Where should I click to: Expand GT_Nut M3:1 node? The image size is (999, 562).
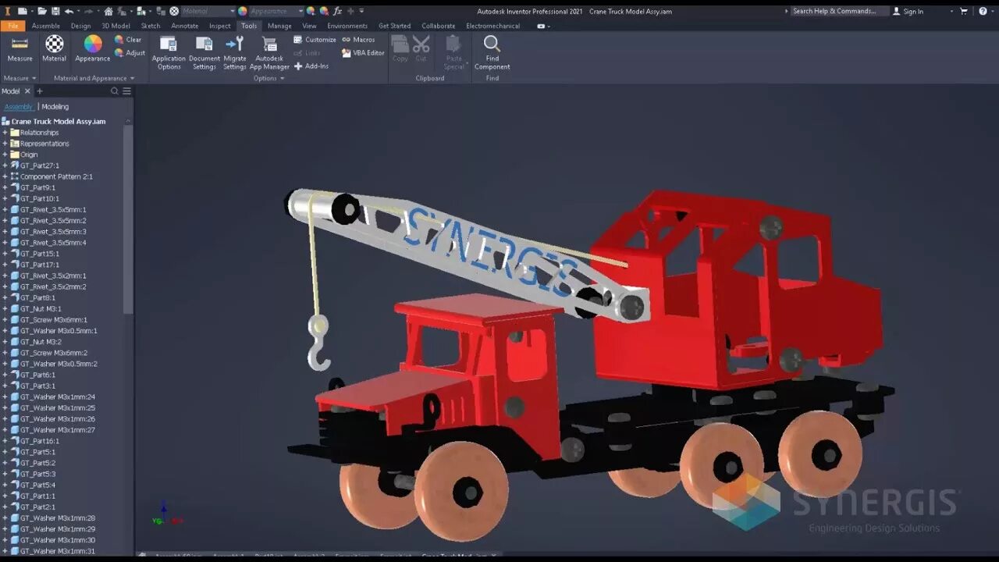point(5,308)
